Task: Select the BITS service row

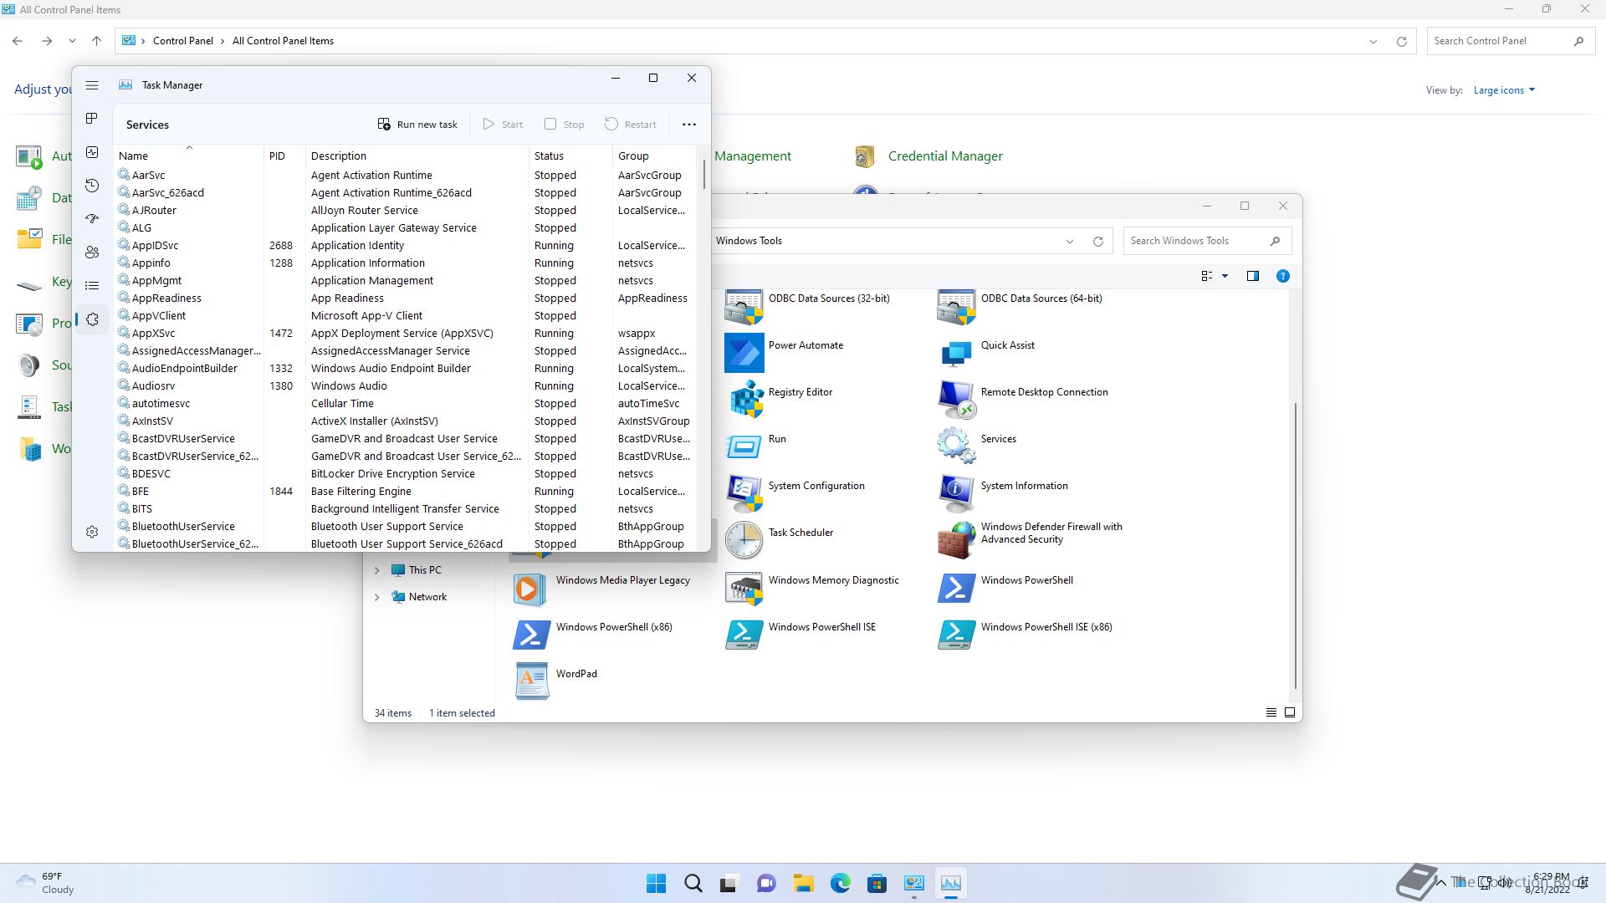Action: pyautogui.click(x=405, y=509)
